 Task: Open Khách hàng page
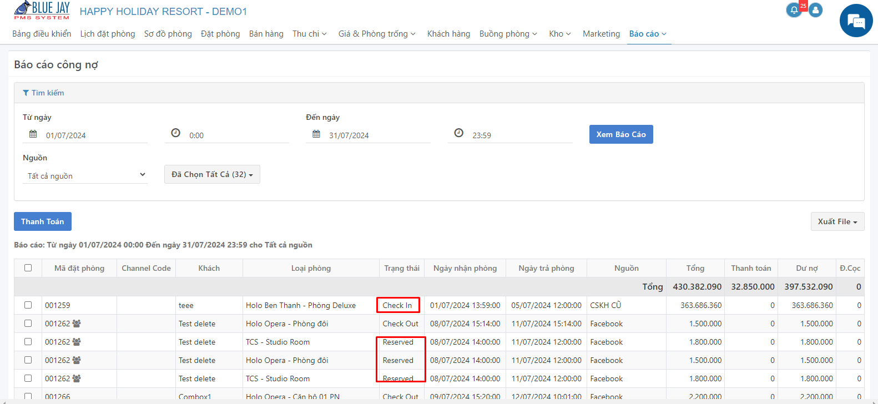tap(448, 34)
